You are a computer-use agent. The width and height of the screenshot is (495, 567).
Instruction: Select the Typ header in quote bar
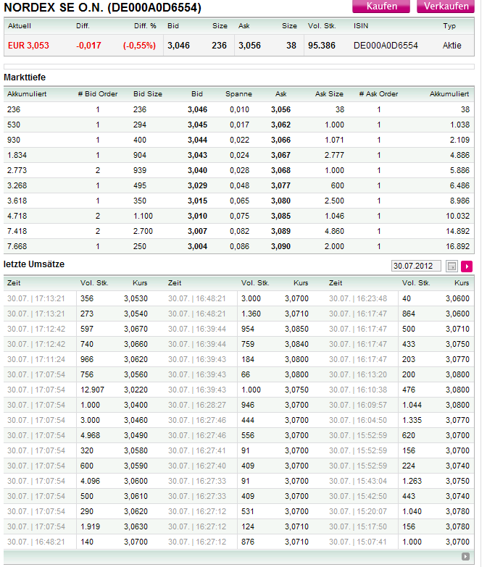tap(449, 26)
